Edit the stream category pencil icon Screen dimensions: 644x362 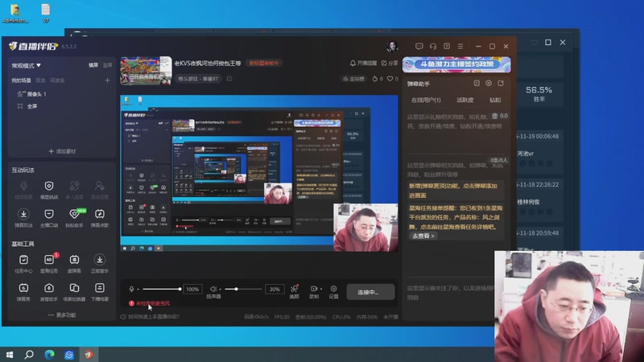click(x=229, y=78)
